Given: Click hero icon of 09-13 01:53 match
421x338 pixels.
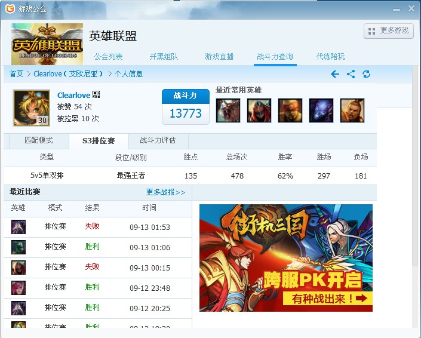Looking at the screenshot, I should tap(19, 227).
